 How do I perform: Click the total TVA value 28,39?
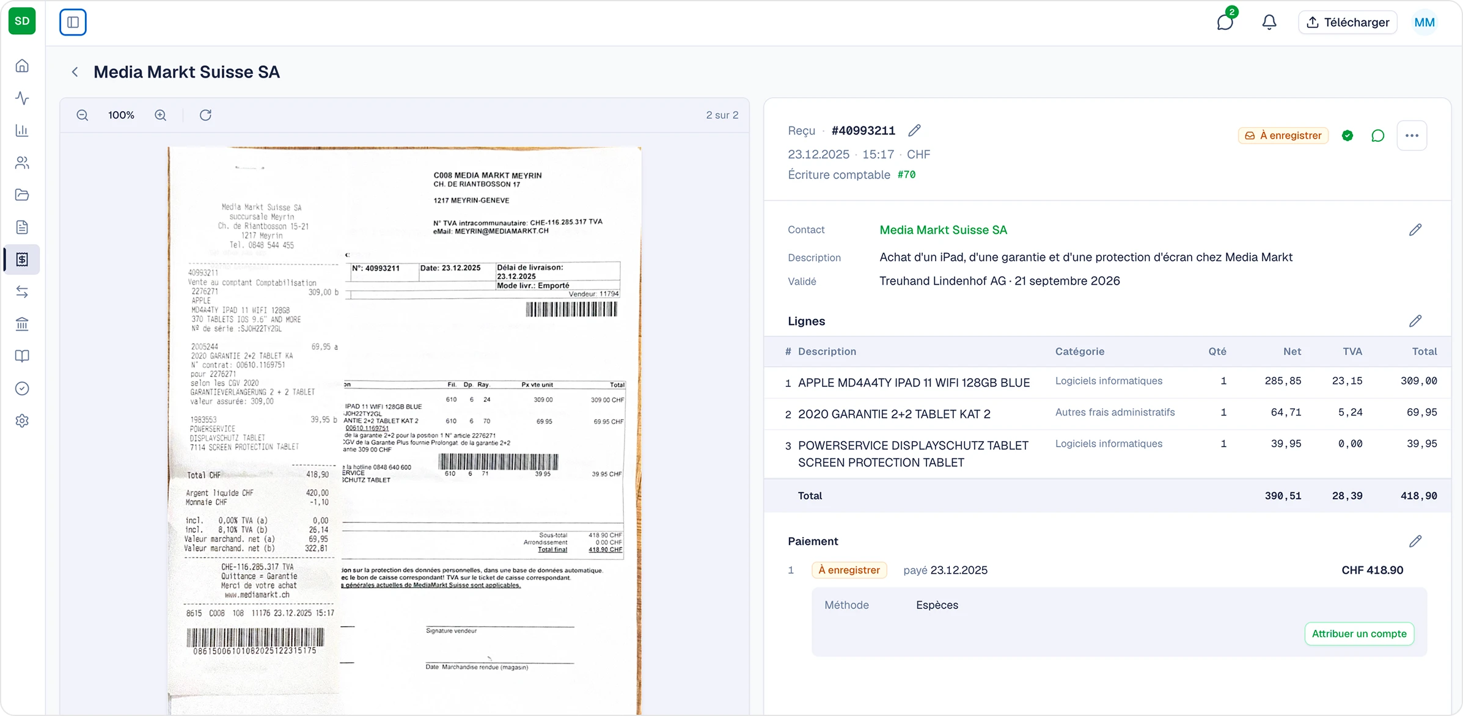tap(1347, 496)
